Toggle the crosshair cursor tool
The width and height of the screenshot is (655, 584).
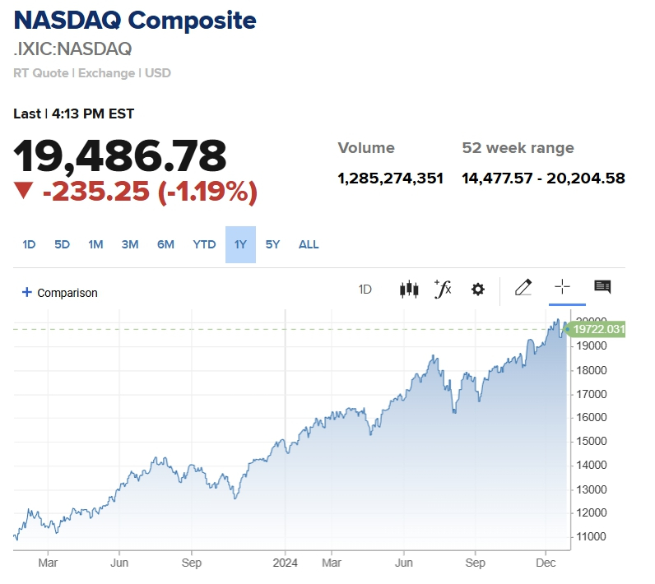point(562,287)
